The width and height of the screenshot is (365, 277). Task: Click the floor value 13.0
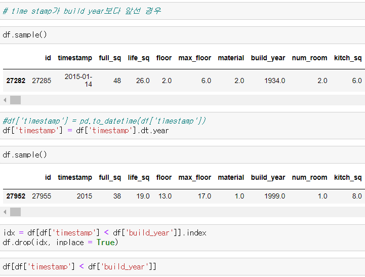165,196
